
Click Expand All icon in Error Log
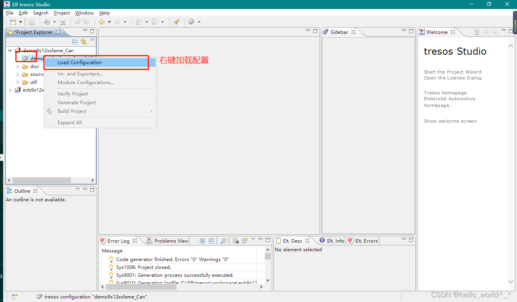point(203,241)
